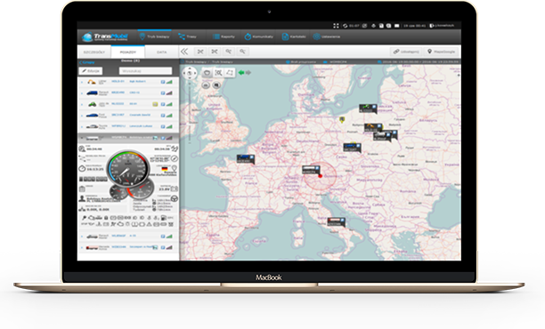
Task: Collapse side panel with double-chevron icon
Action: coord(184,52)
